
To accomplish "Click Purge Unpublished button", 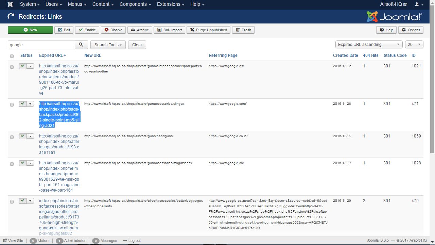I will click(x=209, y=30).
